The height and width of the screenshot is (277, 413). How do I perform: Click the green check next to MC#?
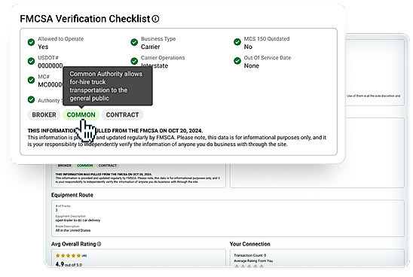[31, 80]
